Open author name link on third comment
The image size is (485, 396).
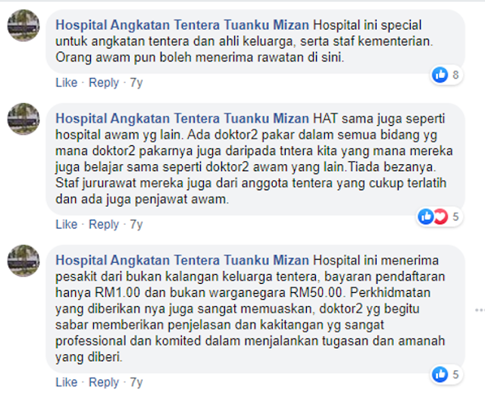182,260
